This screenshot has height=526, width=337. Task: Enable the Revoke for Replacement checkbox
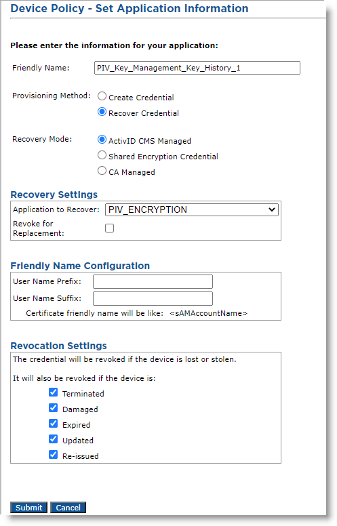point(109,228)
